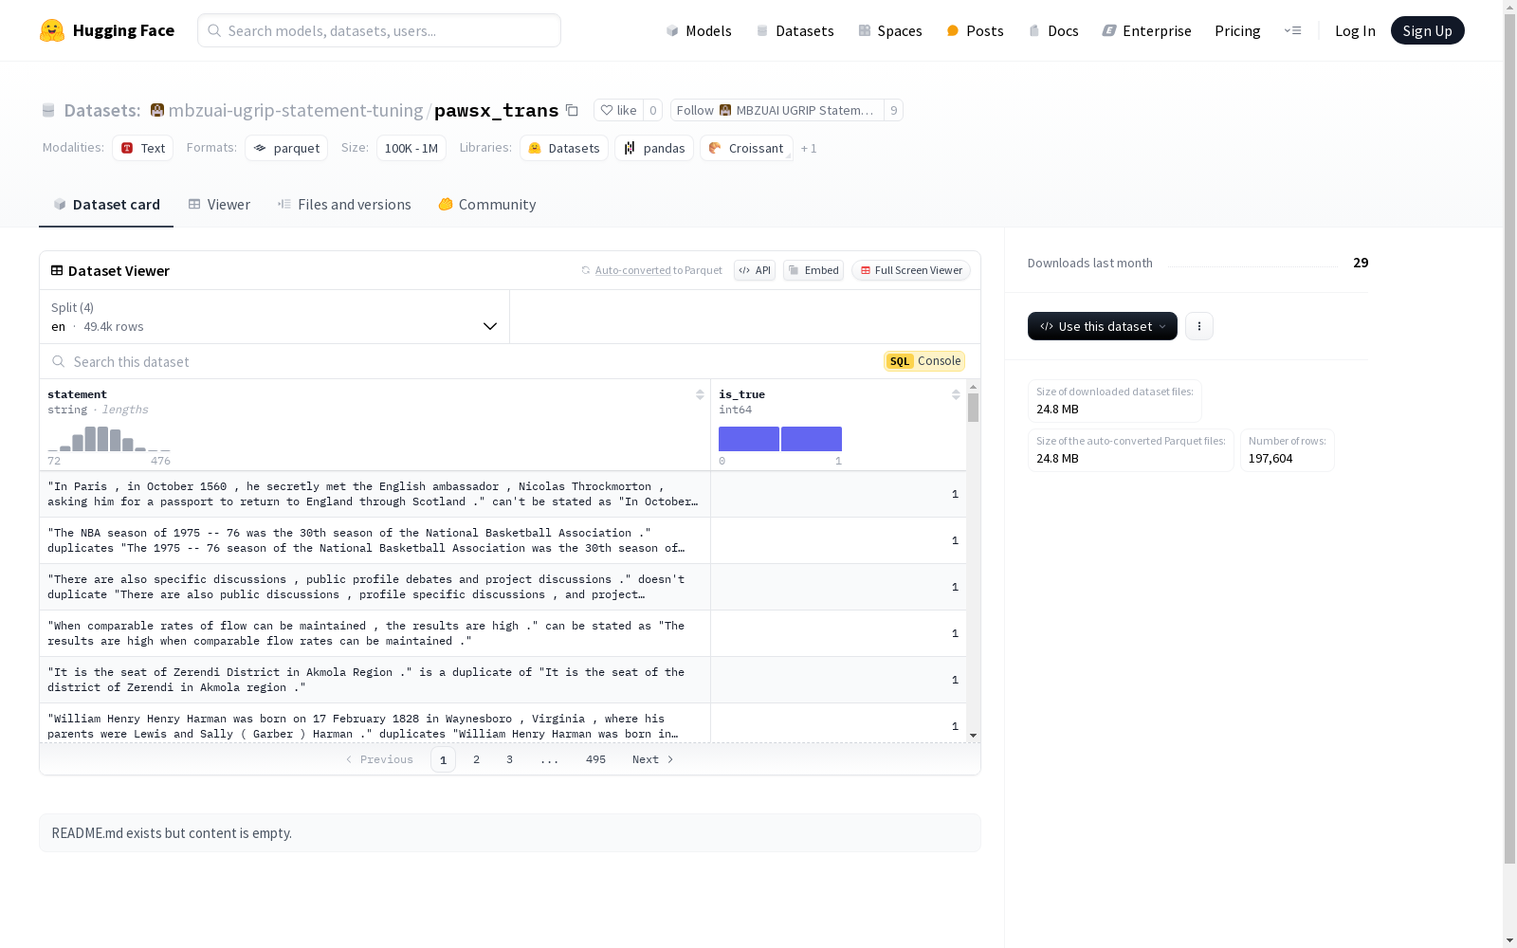Image resolution: width=1517 pixels, height=948 pixels.
Task: Open Posts in the top navigation
Action: click(975, 30)
